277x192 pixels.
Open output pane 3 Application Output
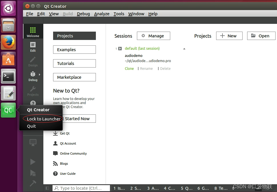click(153, 188)
